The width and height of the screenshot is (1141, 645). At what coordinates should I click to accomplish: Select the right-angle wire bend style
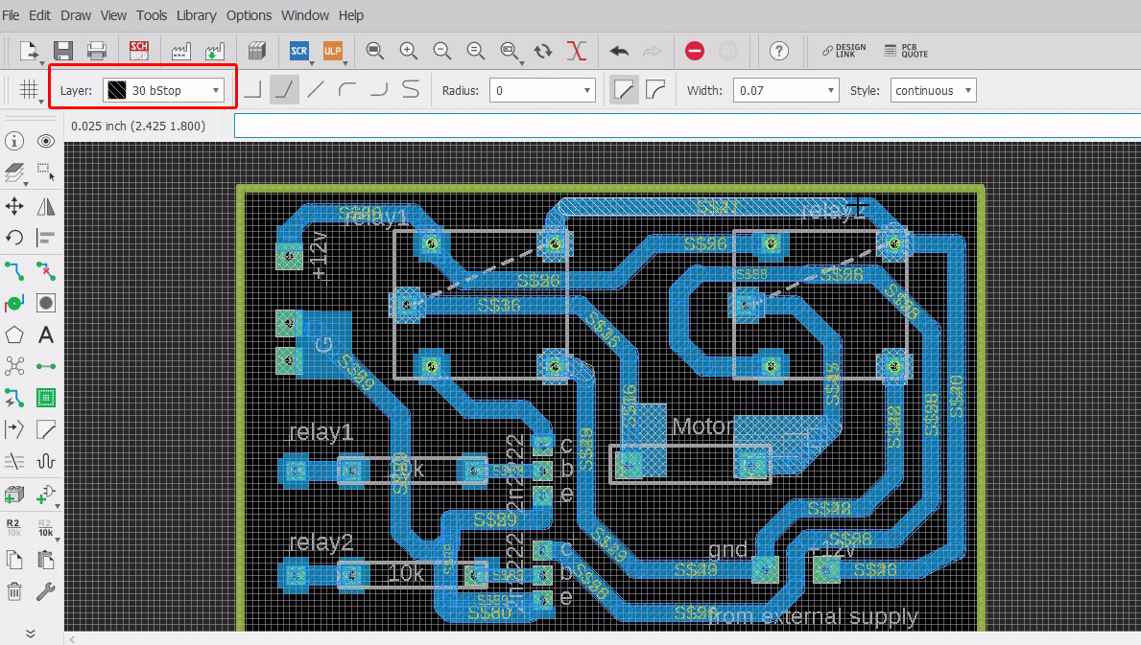point(252,90)
